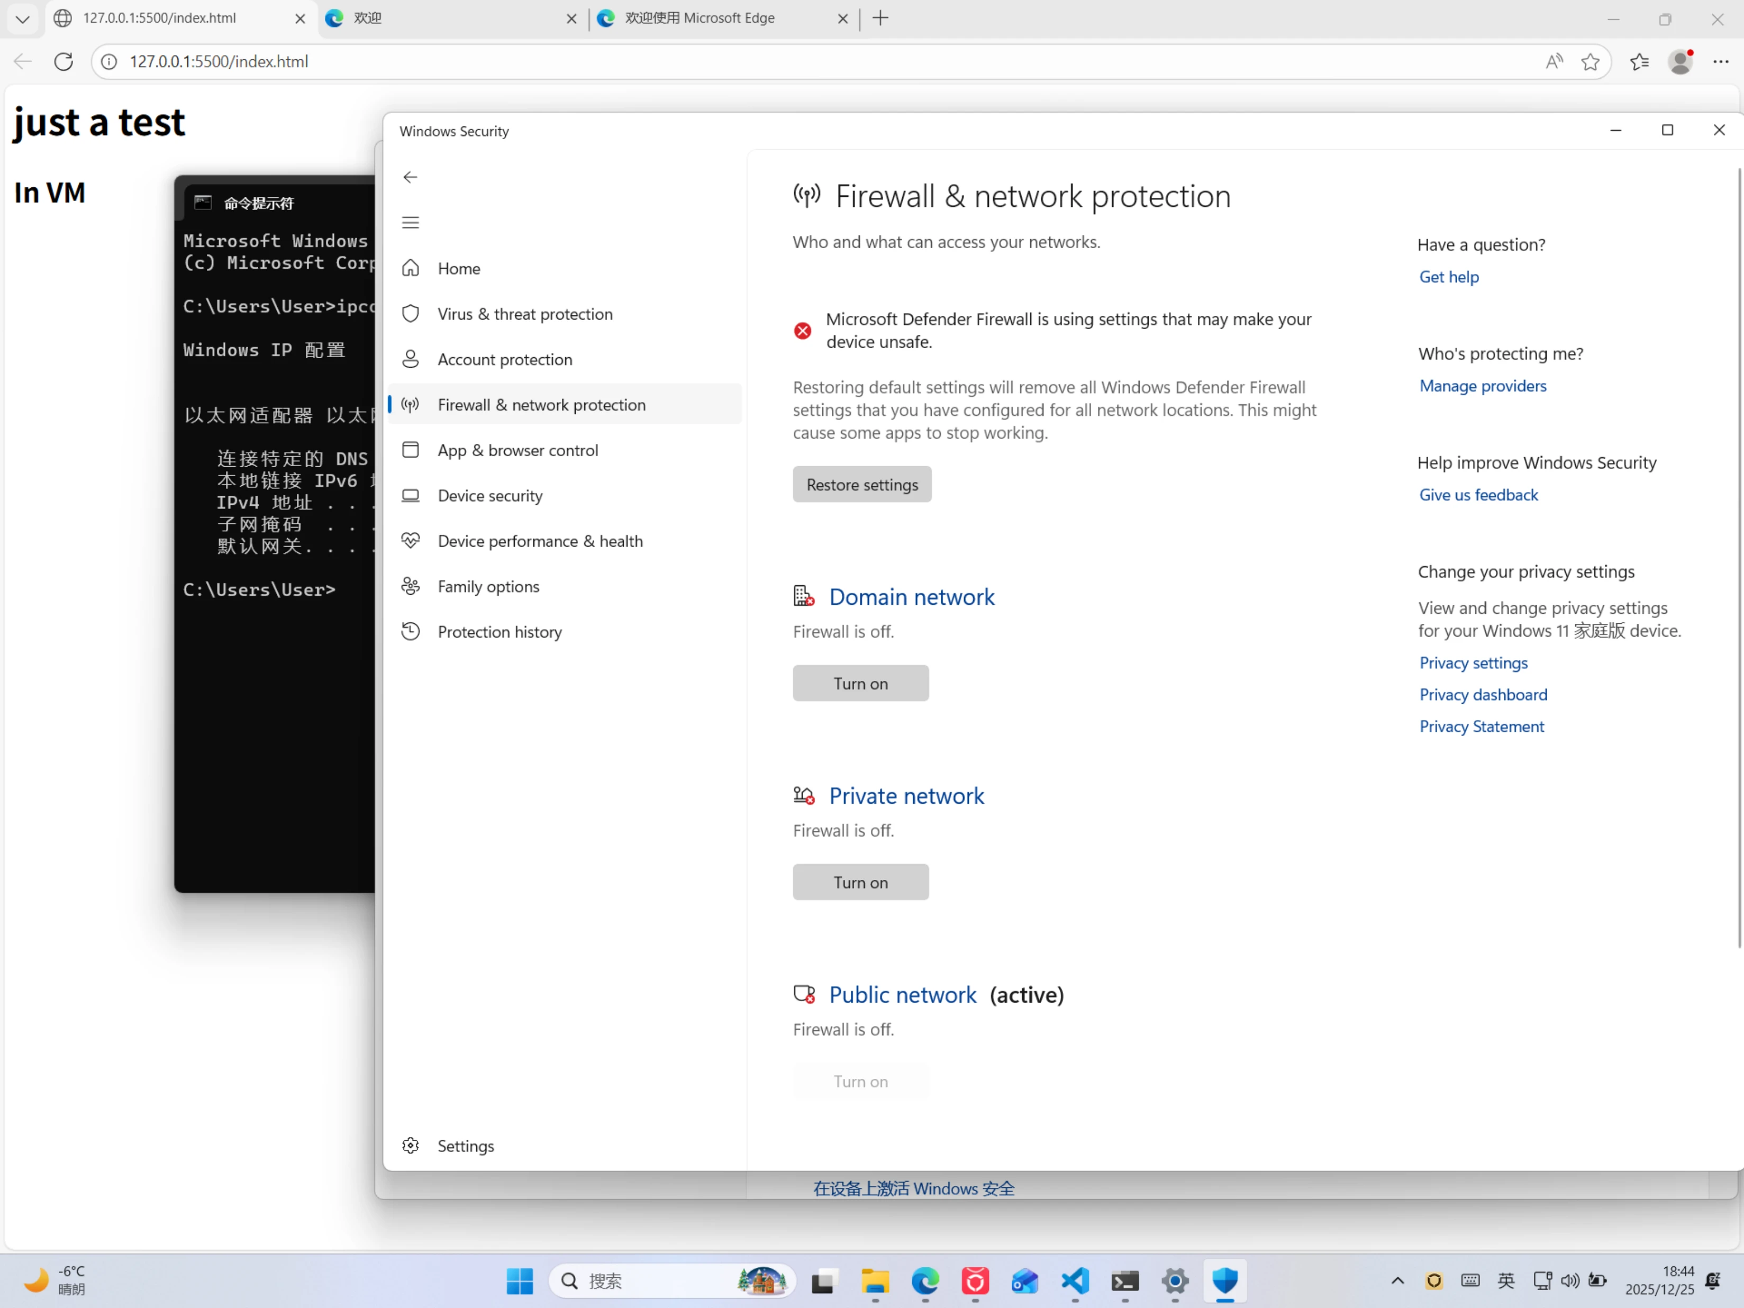
Task: Open Device security page
Action: pos(489,496)
